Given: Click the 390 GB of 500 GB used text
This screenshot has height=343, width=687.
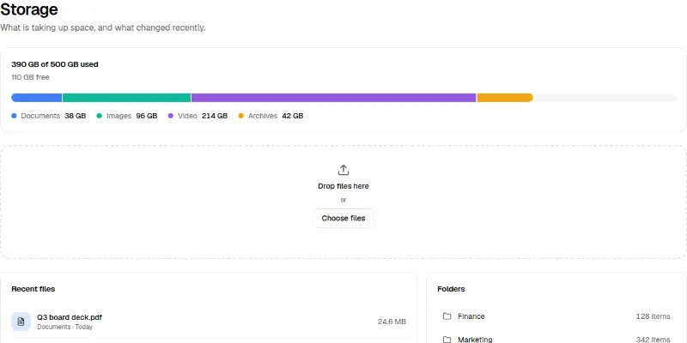Looking at the screenshot, I should (x=55, y=64).
